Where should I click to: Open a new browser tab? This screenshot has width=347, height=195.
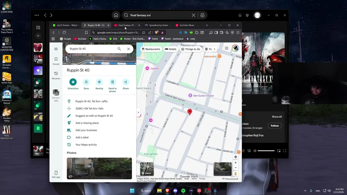pyautogui.click(x=207, y=25)
